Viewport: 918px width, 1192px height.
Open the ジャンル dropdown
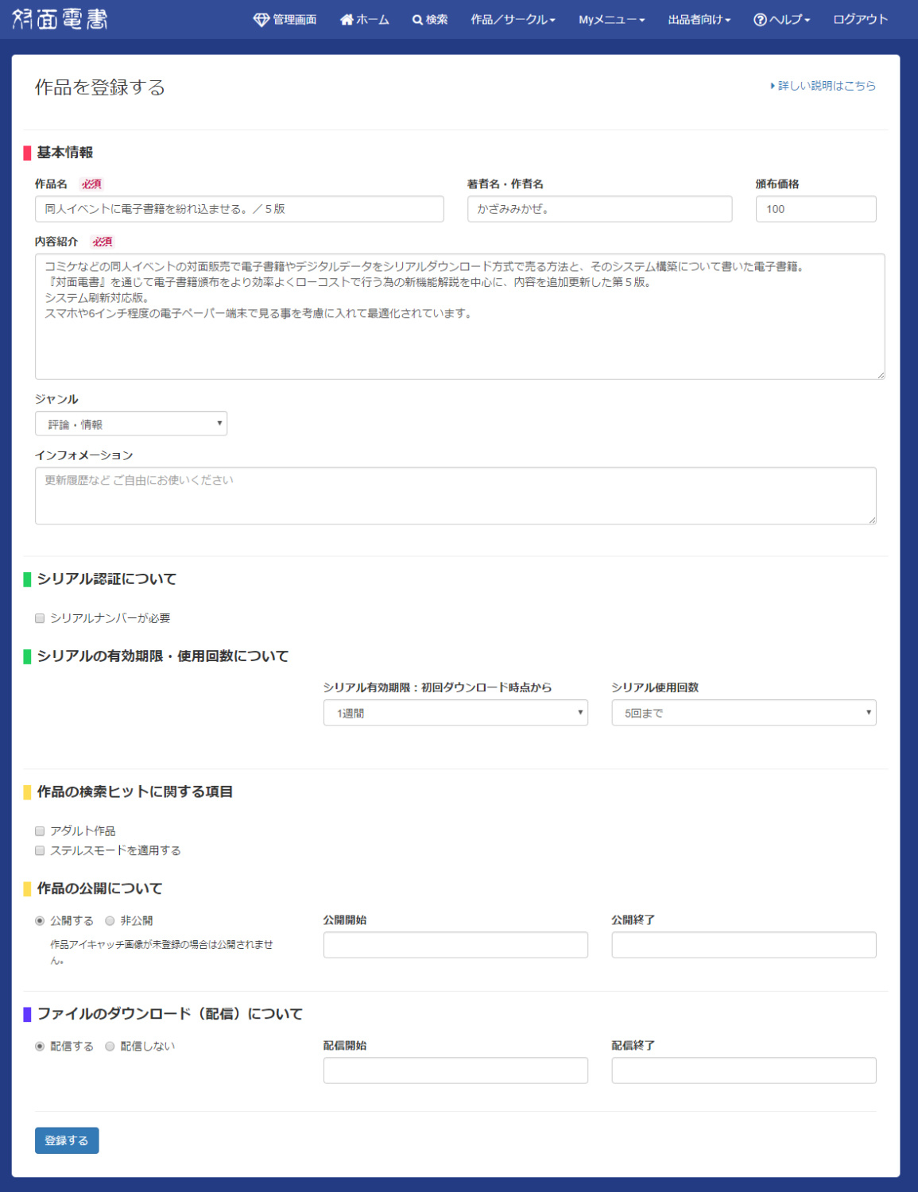(x=131, y=424)
